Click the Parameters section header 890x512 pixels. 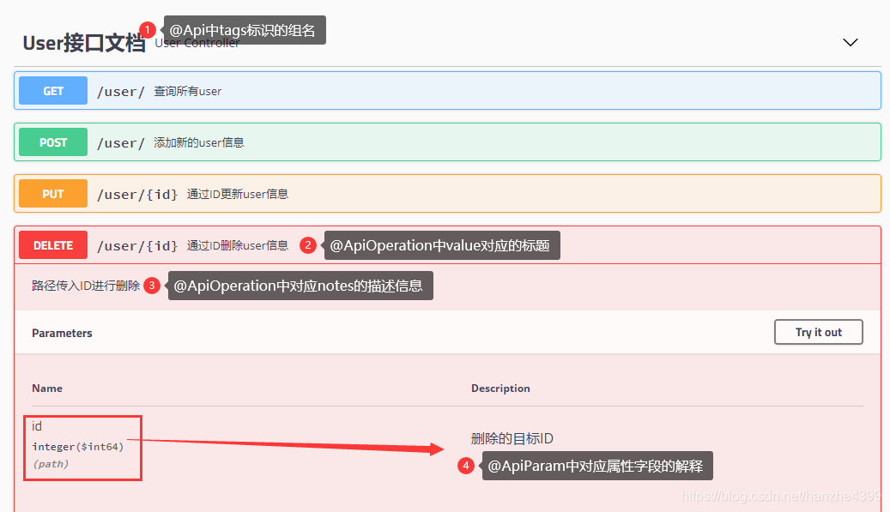point(62,334)
